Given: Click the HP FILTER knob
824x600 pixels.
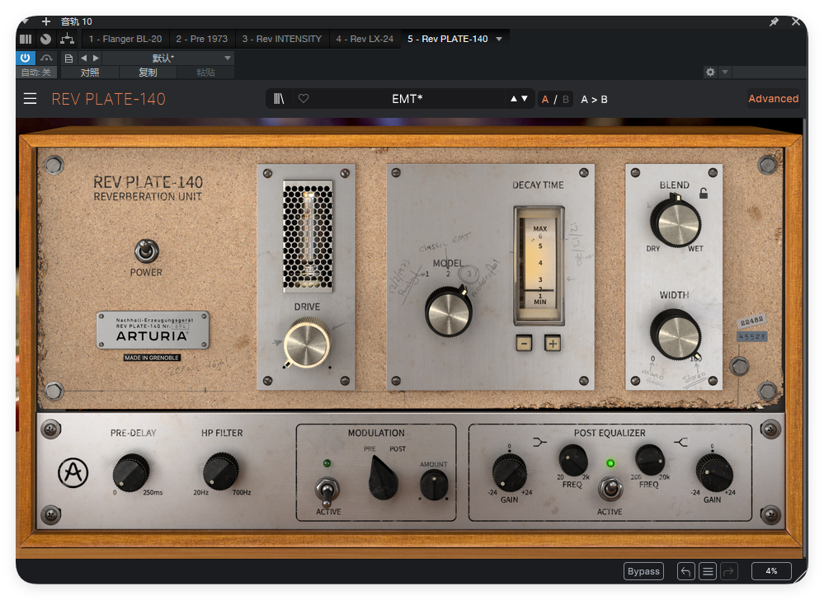Looking at the screenshot, I should (221, 471).
